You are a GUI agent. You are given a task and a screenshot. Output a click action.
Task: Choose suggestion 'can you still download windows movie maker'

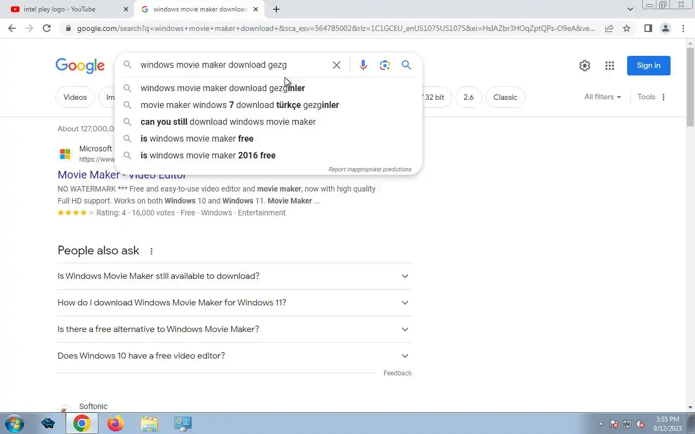point(268,122)
